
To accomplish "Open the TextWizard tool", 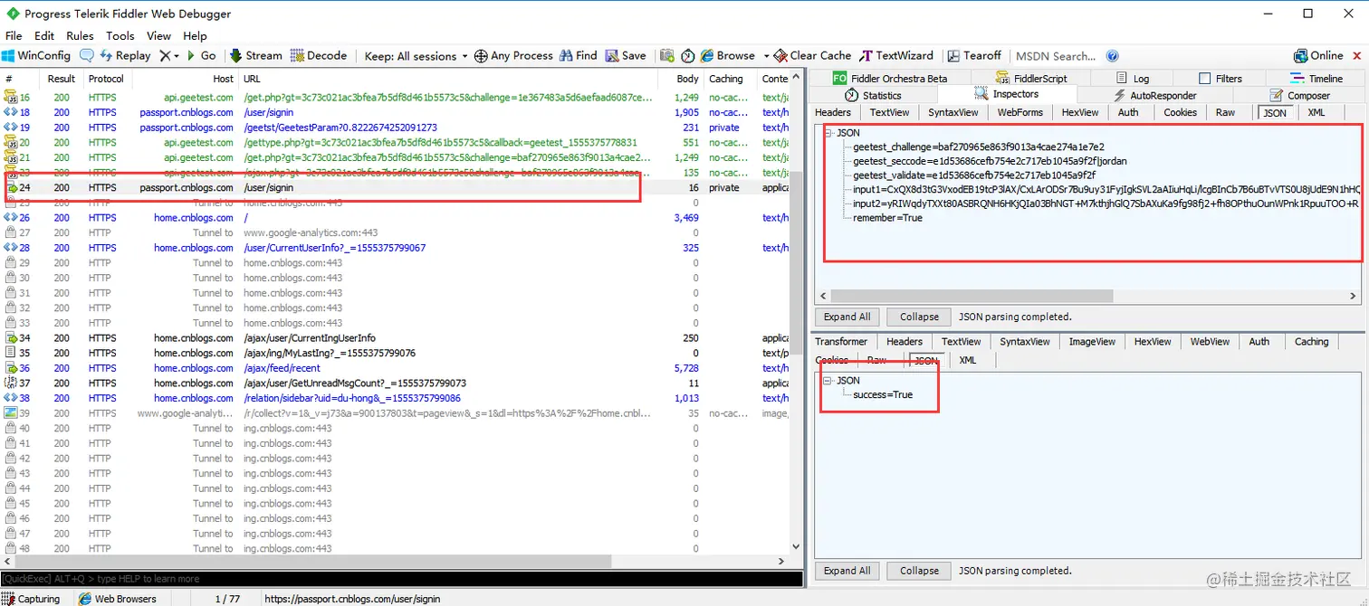I will pos(896,55).
